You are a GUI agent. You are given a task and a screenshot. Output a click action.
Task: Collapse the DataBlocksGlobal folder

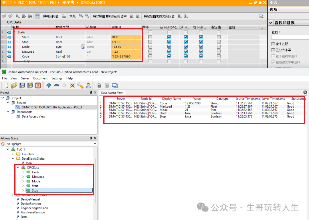coord(13,158)
